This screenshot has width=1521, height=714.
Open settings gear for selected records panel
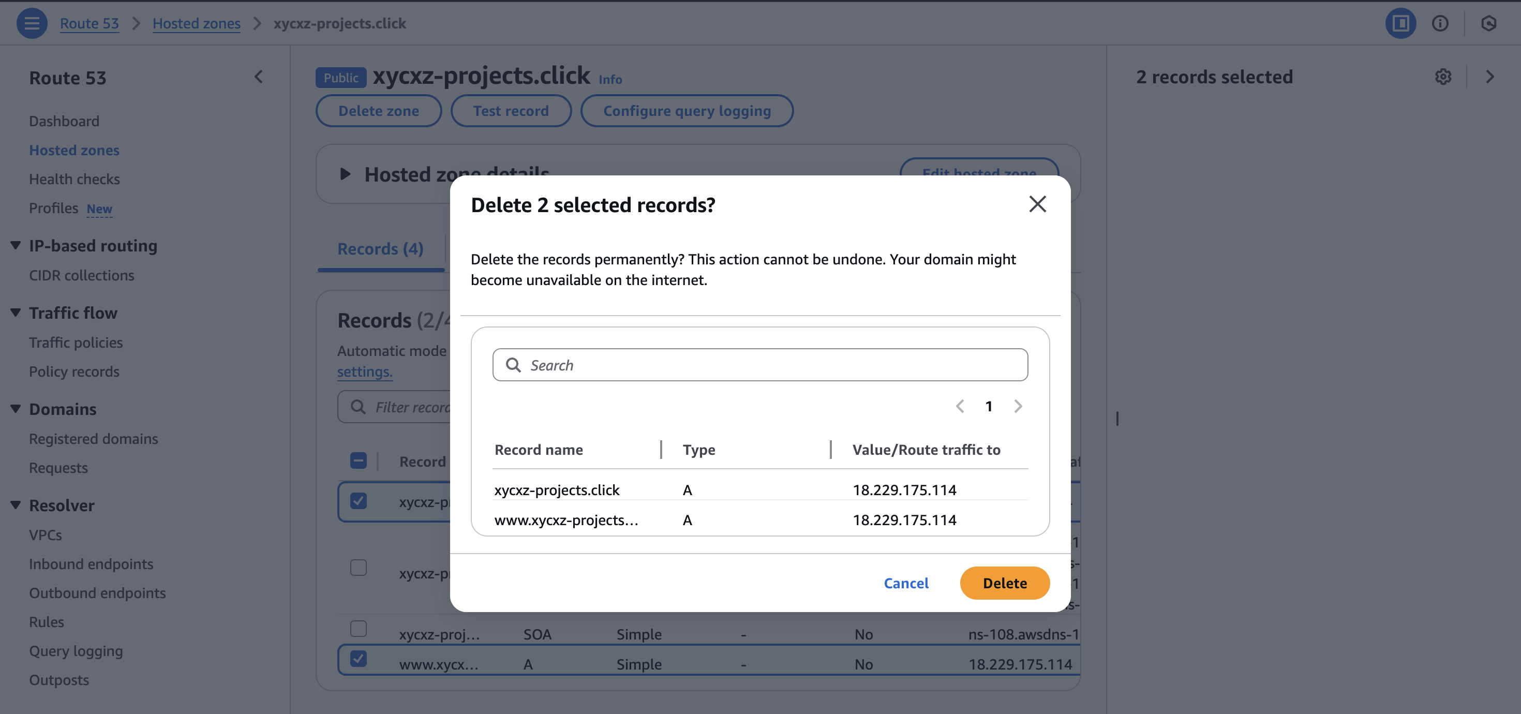(x=1443, y=77)
